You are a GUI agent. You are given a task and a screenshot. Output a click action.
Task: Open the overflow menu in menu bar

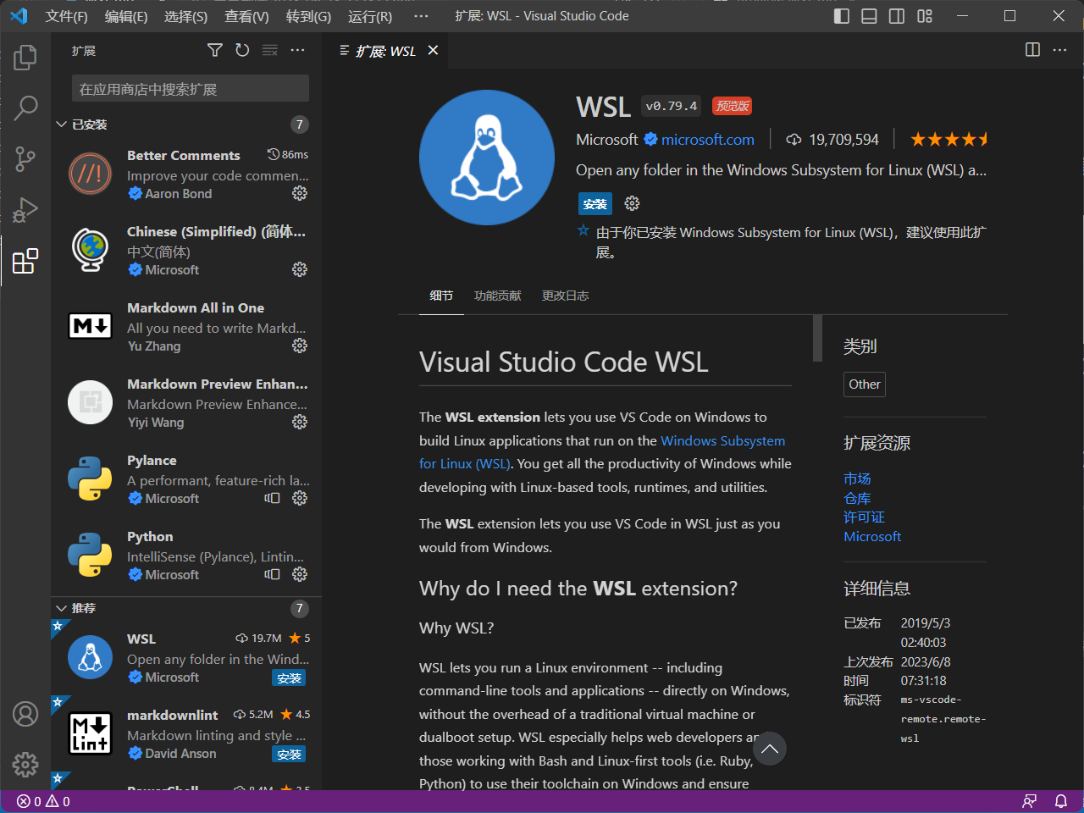tap(421, 16)
